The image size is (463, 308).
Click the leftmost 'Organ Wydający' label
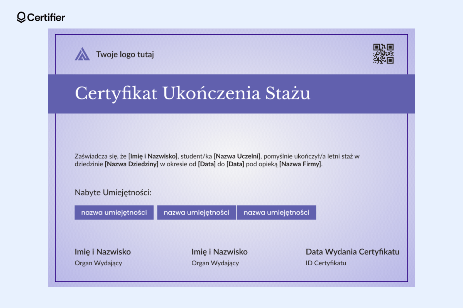[x=98, y=263]
